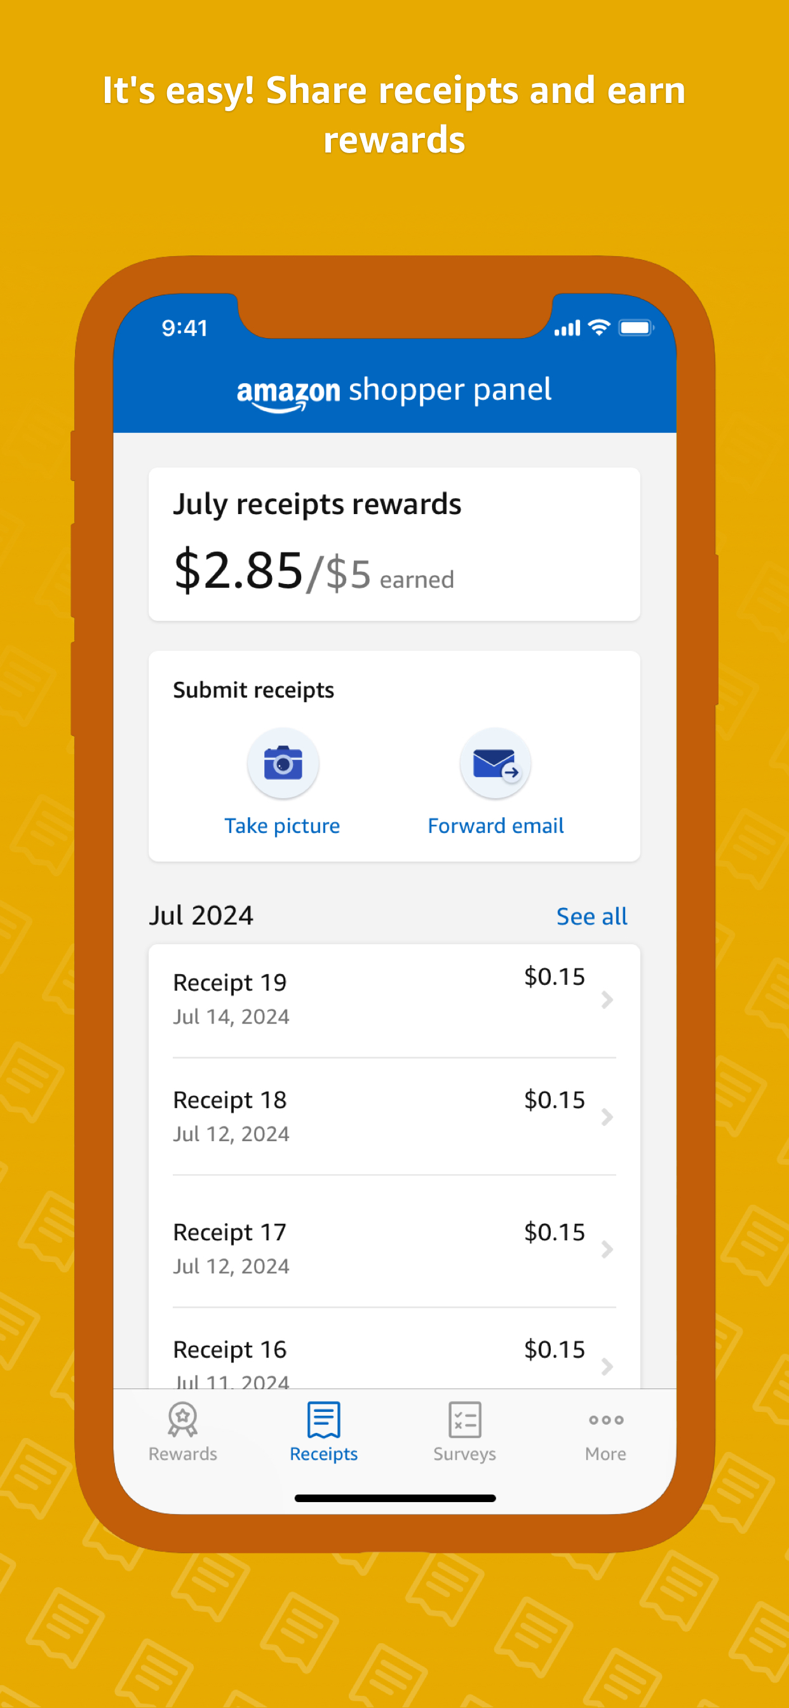This screenshot has width=789, height=1708.
Task: Open the Surveys checklist icon
Action: pos(465,1418)
